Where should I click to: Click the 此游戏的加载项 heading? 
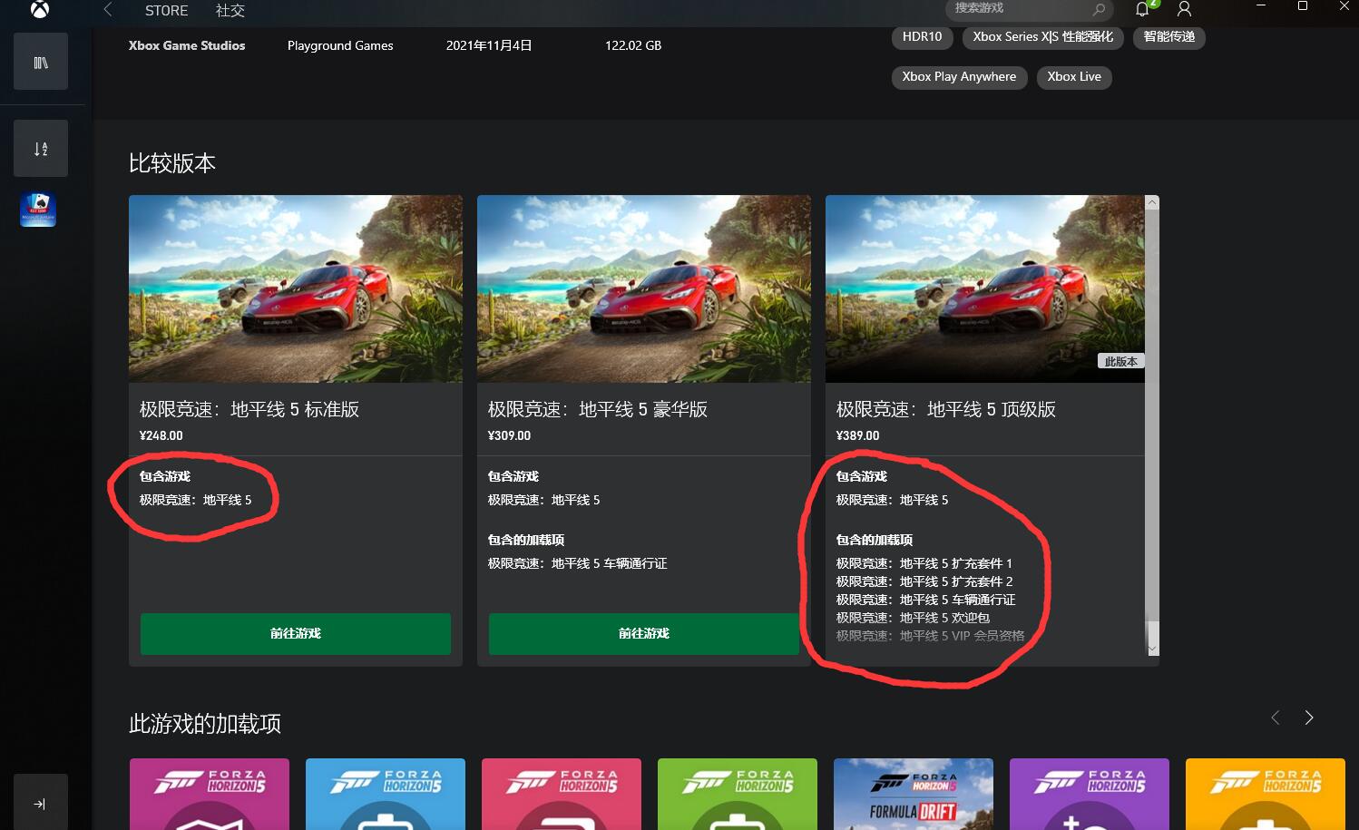tap(205, 724)
